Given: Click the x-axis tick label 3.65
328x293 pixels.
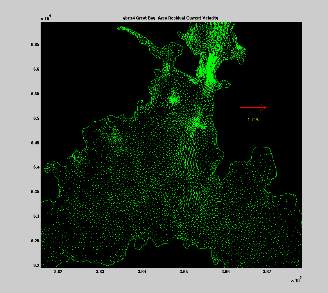Looking at the screenshot, I should (184, 272).
